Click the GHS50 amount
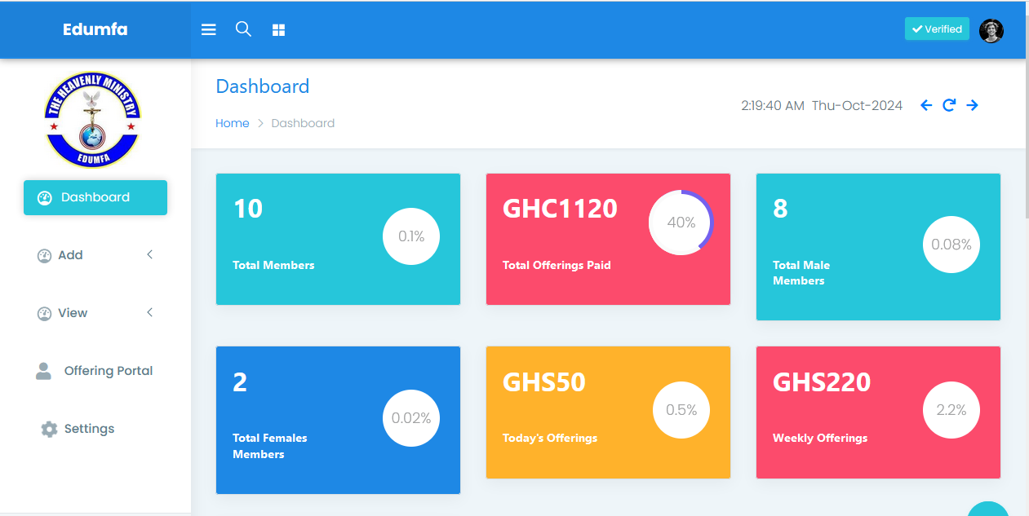 [x=544, y=382]
